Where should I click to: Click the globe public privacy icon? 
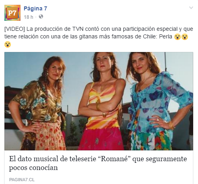[x=41, y=17]
